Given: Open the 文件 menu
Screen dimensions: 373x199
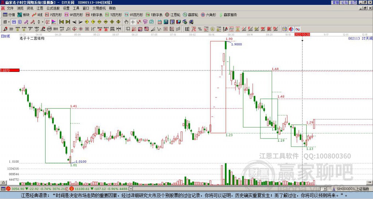Looking at the screenshot, I should (x=10, y=8).
